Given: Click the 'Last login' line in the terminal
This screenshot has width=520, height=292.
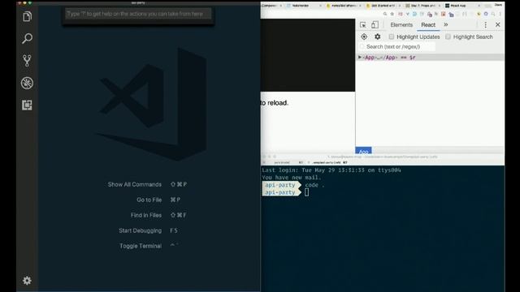Looking at the screenshot, I should pos(331,170).
